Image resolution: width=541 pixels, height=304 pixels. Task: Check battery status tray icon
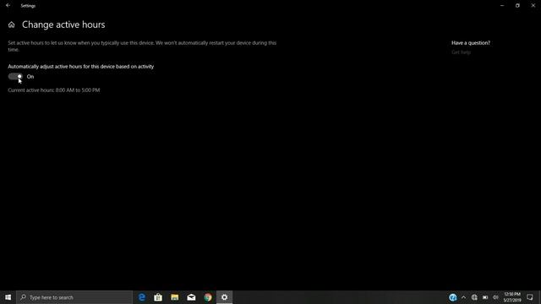485,297
